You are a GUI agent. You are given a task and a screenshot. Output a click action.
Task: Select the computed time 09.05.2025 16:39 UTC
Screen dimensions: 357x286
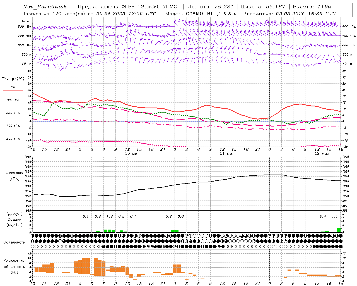(306, 14)
